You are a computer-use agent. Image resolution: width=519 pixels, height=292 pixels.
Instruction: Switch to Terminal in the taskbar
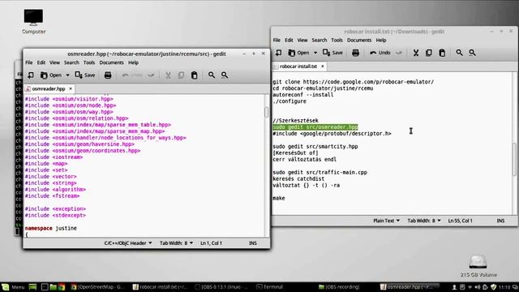pos(270,287)
